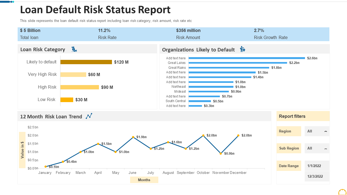
Task: Click the February $0.4bn data point
Action: [x=63, y=162]
